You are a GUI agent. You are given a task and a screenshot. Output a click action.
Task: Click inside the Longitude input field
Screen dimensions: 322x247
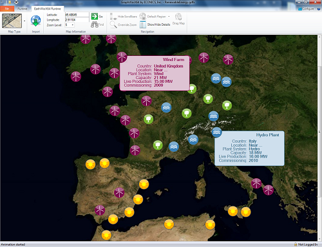click(x=77, y=20)
